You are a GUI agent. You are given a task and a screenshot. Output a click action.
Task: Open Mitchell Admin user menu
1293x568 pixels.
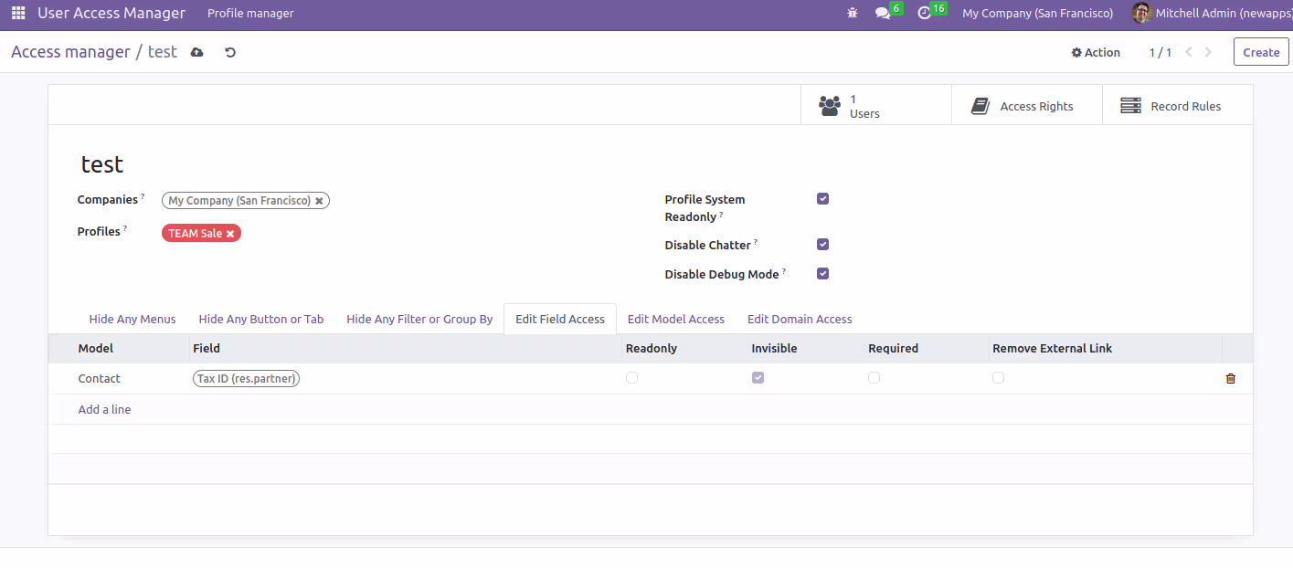tap(1210, 14)
